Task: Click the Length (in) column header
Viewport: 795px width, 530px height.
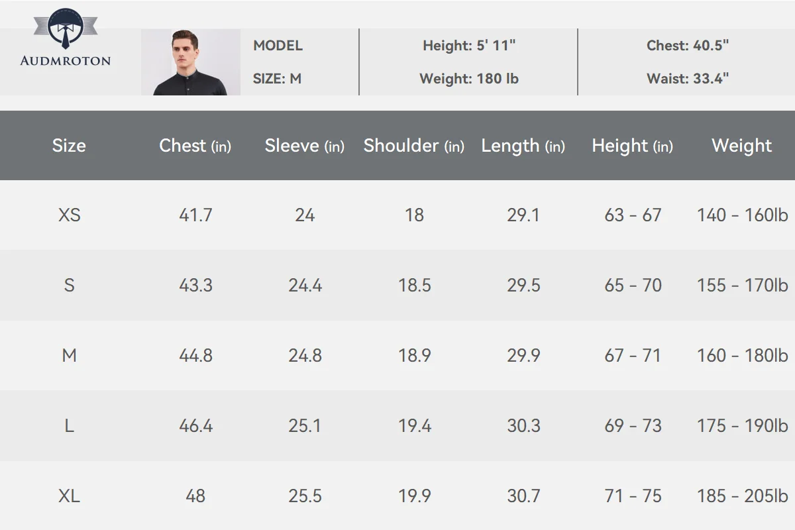Action: point(523,146)
